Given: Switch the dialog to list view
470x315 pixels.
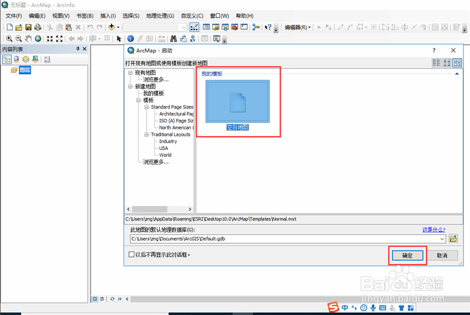Looking at the screenshot, I should tap(436, 63).
